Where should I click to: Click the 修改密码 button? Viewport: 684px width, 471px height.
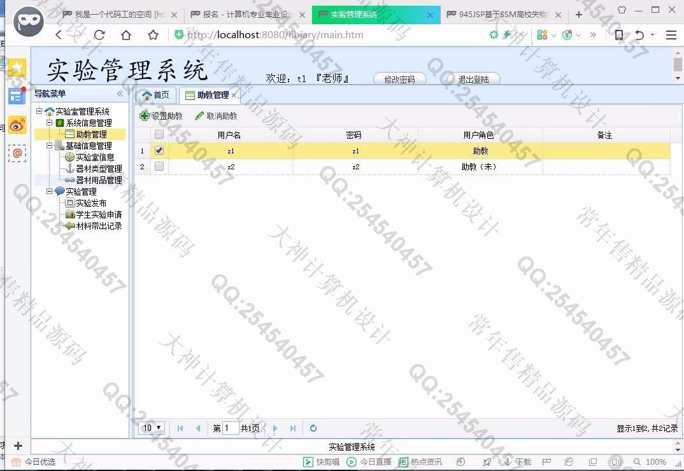(399, 79)
